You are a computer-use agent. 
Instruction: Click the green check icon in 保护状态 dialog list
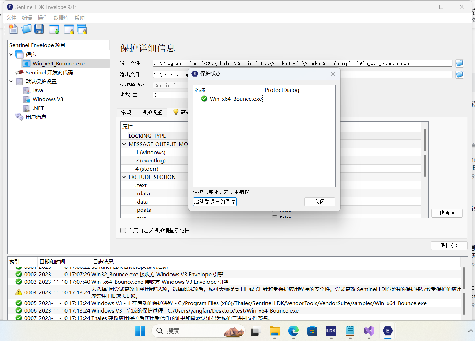click(x=204, y=99)
